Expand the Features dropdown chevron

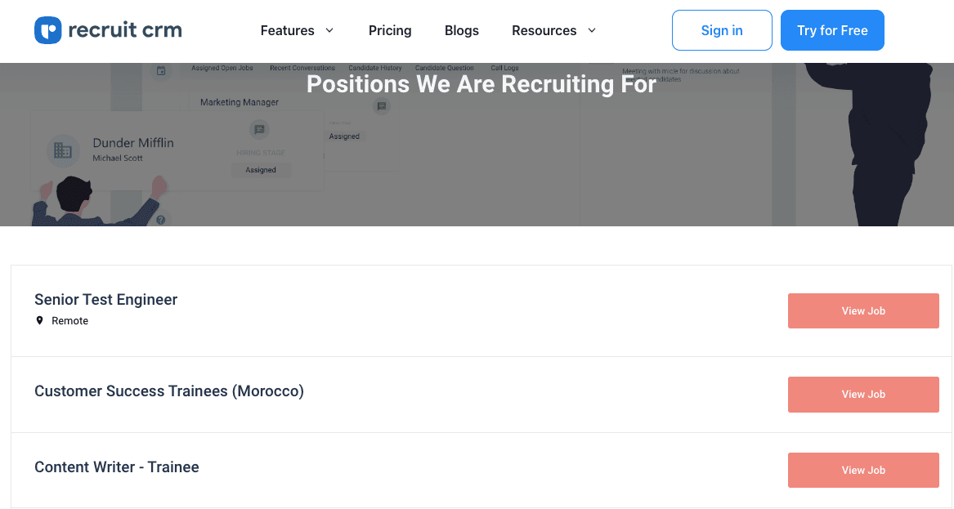tap(330, 30)
